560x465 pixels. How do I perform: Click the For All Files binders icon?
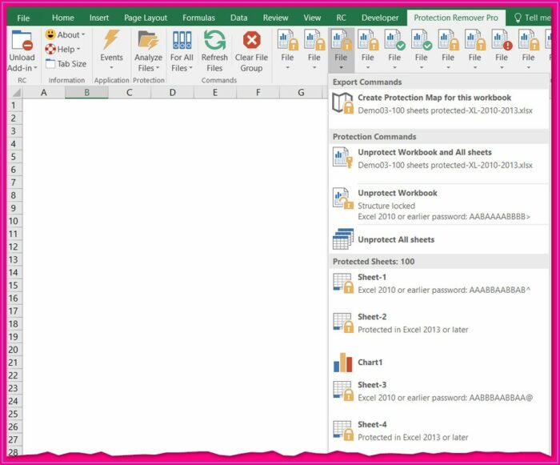coord(182,40)
